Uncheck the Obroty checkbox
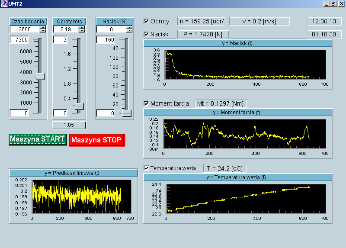 point(146,21)
